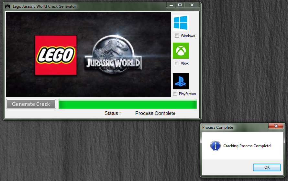Maximize the Crack Generator window
288x181 pixels.
coord(180,5)
